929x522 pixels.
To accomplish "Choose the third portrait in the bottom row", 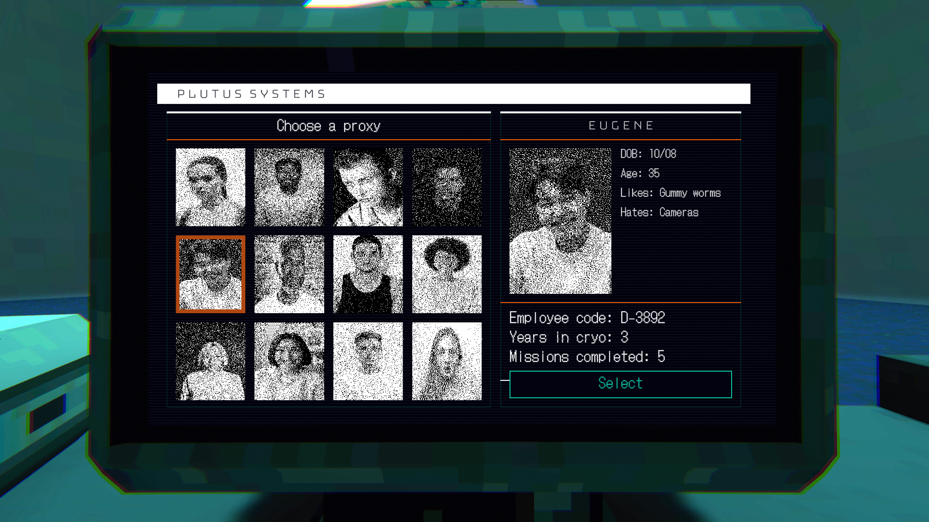I will [x=368, y=361].
